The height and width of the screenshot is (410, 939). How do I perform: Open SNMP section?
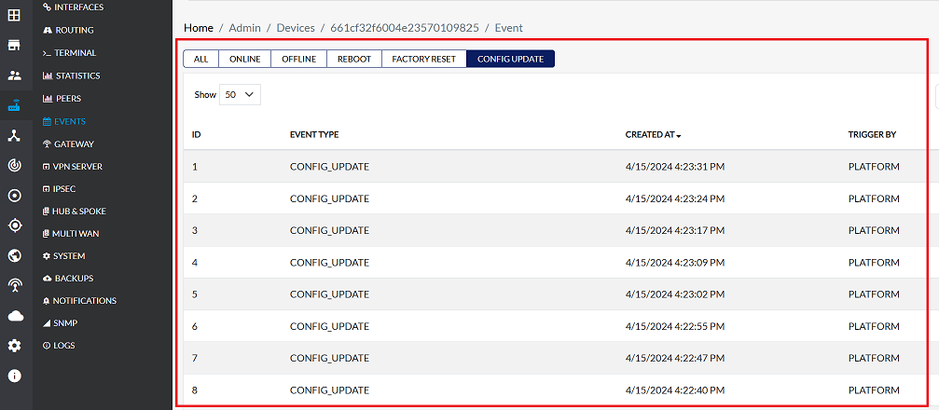pos(61,322)
